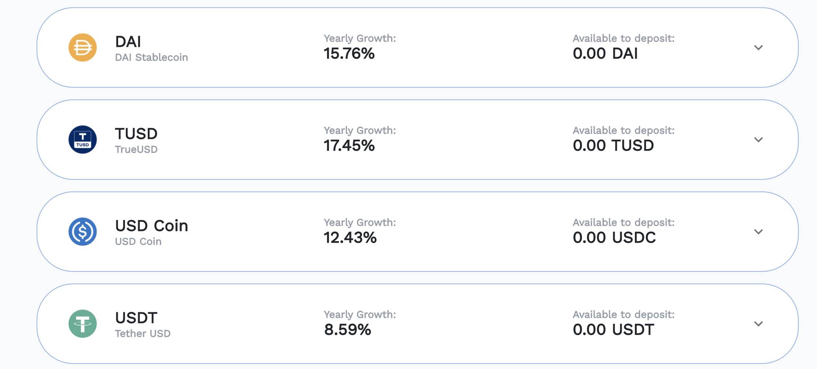Screen dimensions: 817x369
Task: Select the DAI asset title
Action: coord(128,42)
